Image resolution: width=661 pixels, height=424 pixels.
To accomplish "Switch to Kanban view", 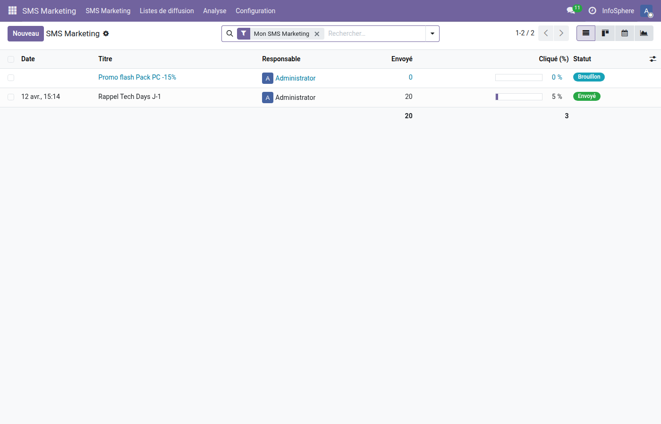I will (x=605, y=33).
